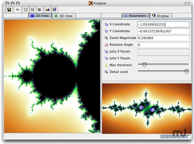Viewport: 194px width, 144px height.
Task: Click the Rotation Angle icon
Action: pos(106,45)
